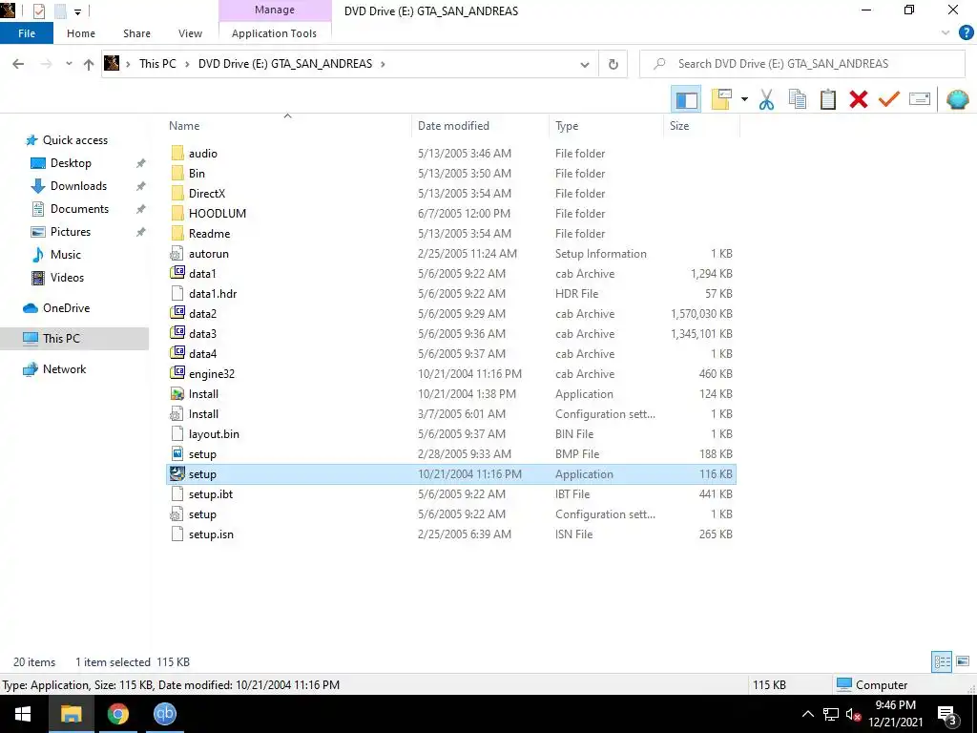This screenshot has width=977, height=733.
Task: Select the layout.bin file
Action: (214, 434)
